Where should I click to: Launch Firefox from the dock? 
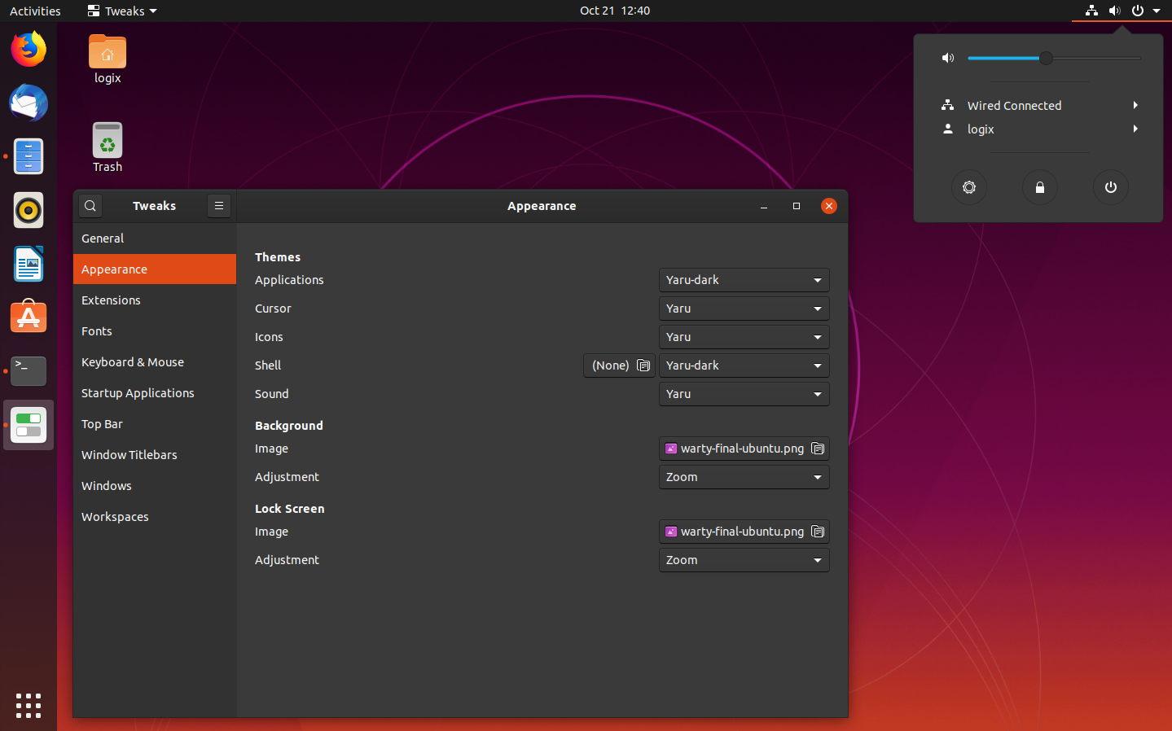(x=29, y=50)
